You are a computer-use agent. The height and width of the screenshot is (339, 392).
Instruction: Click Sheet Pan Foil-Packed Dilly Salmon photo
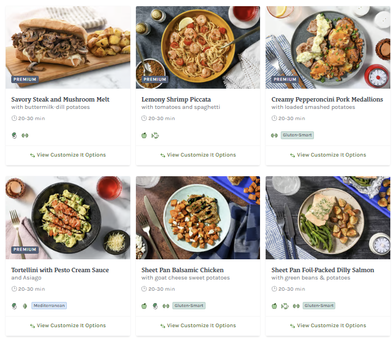click(x=328, y=218)
